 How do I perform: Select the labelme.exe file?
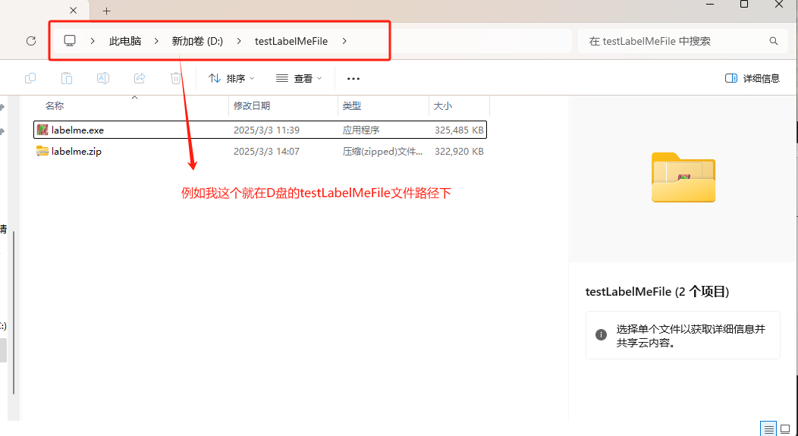[x=260, y=130]
